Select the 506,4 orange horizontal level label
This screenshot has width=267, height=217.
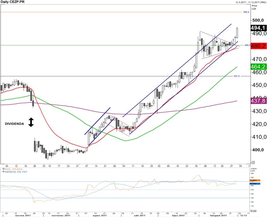(x=246, y=12)
